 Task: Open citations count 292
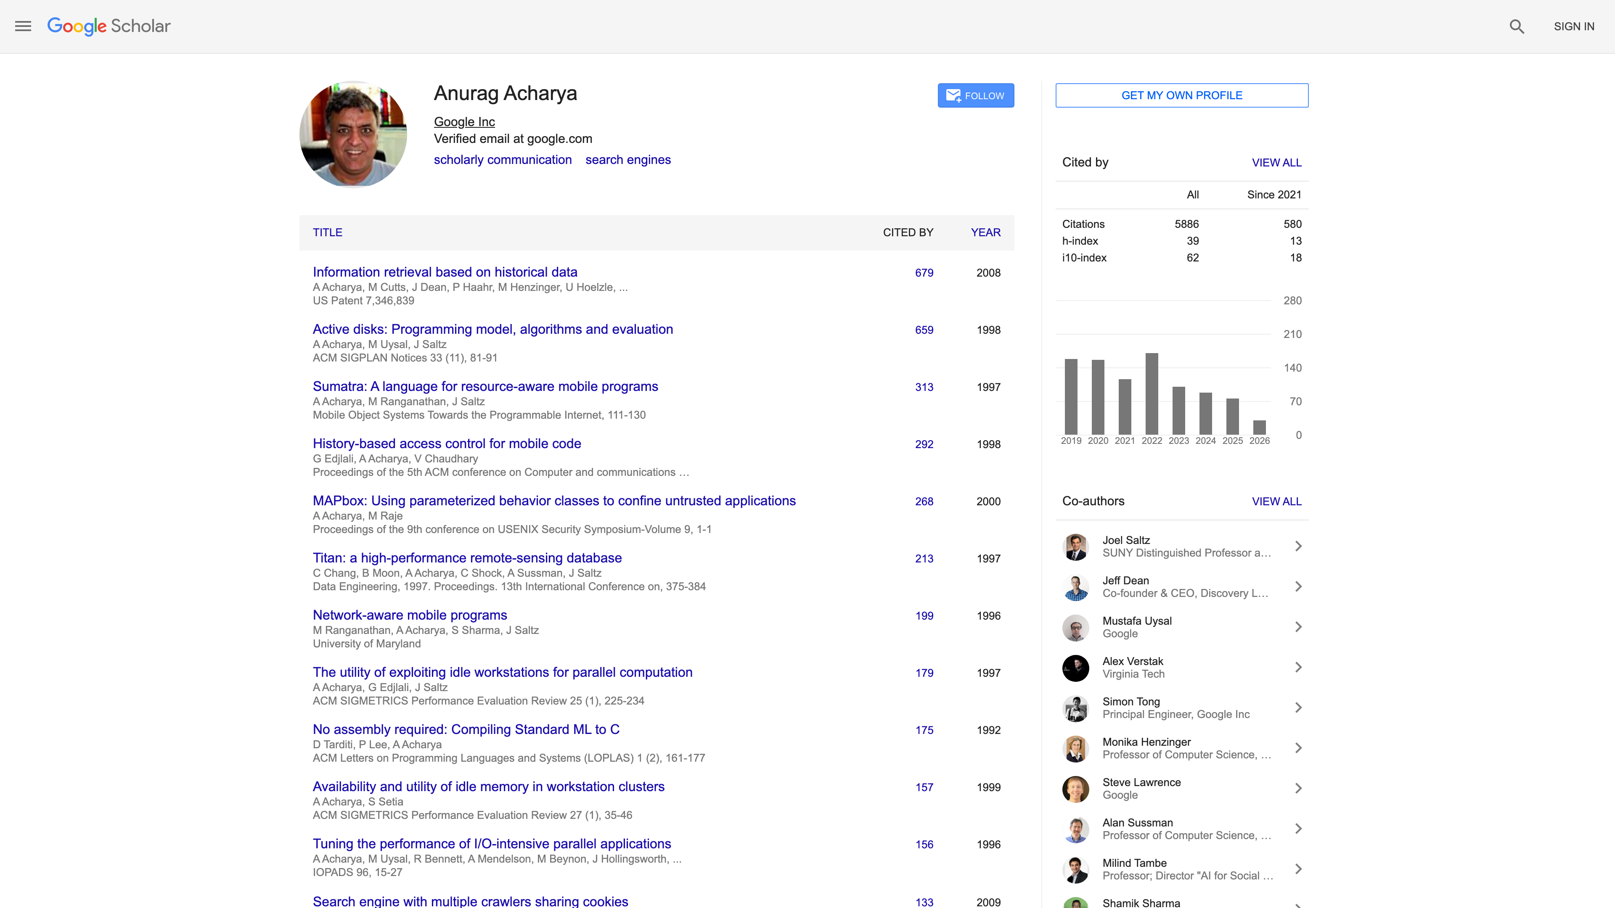click(x=924, y=444)
